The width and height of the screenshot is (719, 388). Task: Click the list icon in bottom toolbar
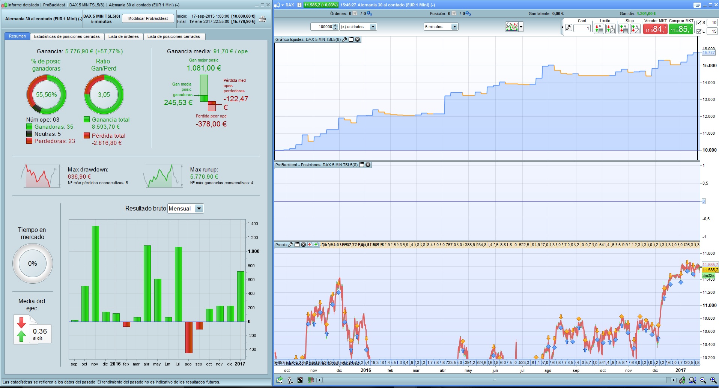click(300, 380)
